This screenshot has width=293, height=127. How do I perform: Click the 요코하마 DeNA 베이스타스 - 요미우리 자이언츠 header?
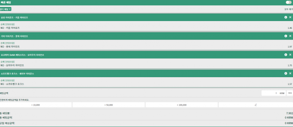[147, 55]
